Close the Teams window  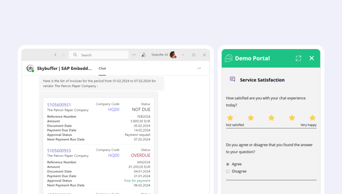pos(204,55)
